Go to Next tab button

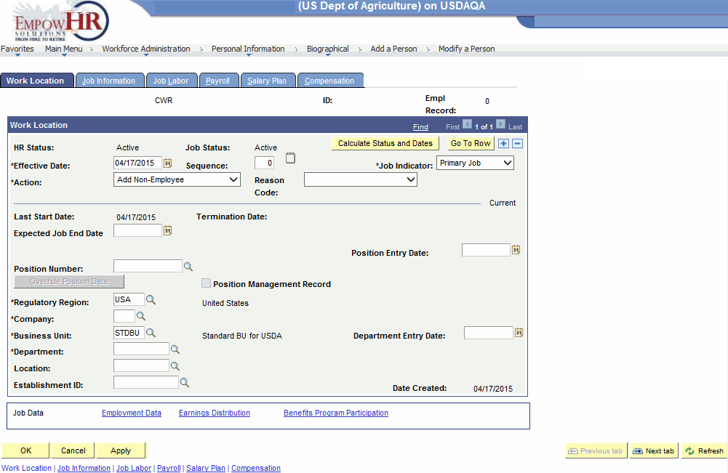point(654,450)
